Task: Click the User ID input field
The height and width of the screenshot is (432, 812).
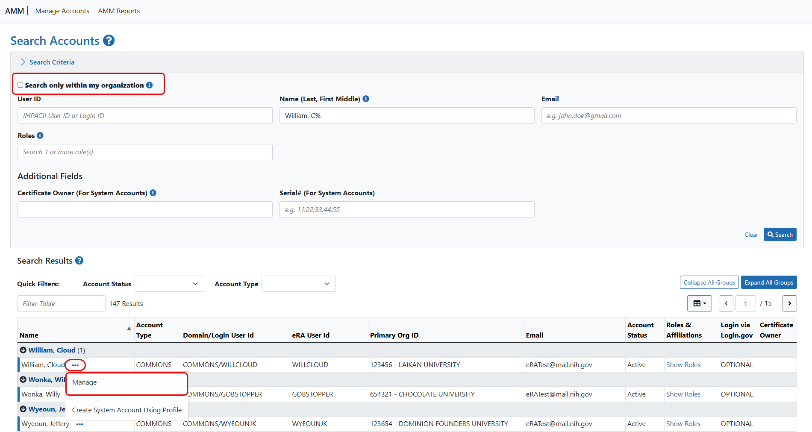Action: (145, 115)
